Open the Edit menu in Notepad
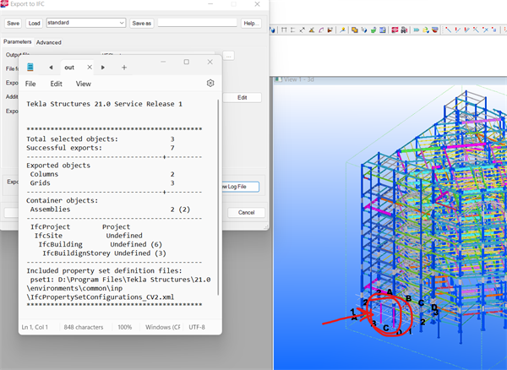This screenshot has width=507, height=370. pos(56,84)
